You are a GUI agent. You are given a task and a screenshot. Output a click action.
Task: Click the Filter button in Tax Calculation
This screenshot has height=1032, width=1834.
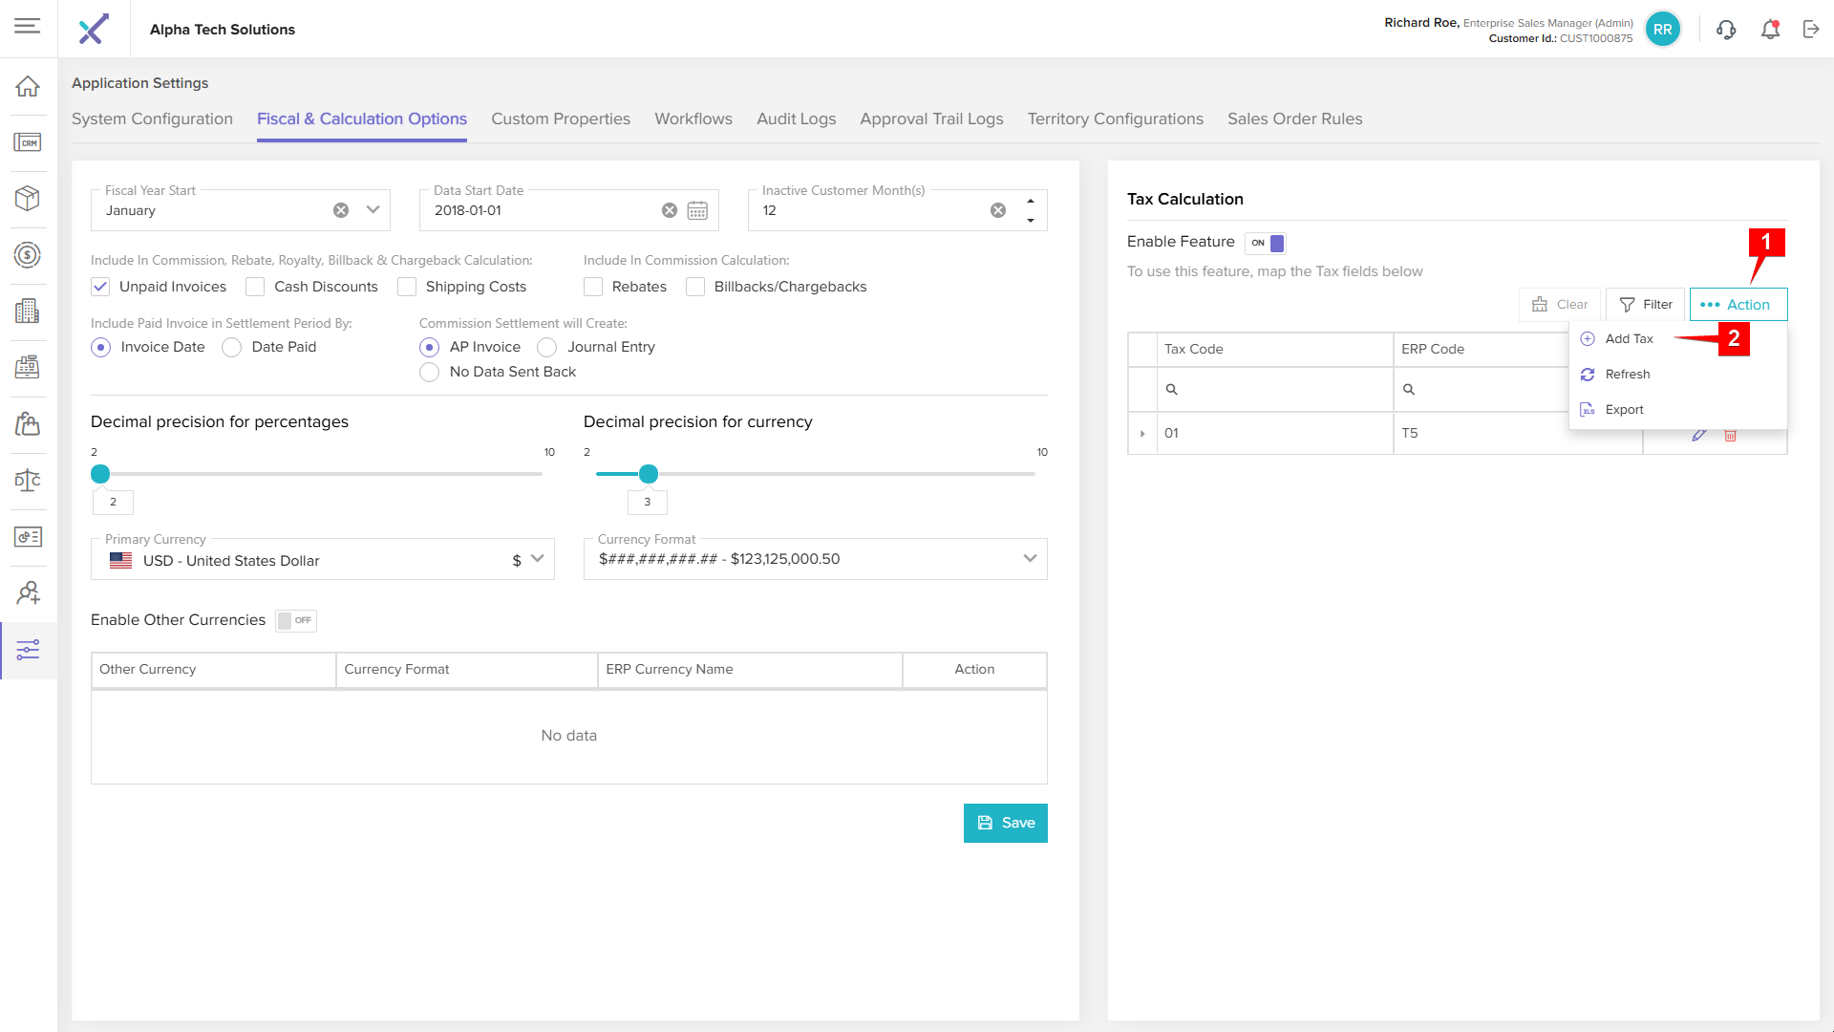pos(1646,305)
